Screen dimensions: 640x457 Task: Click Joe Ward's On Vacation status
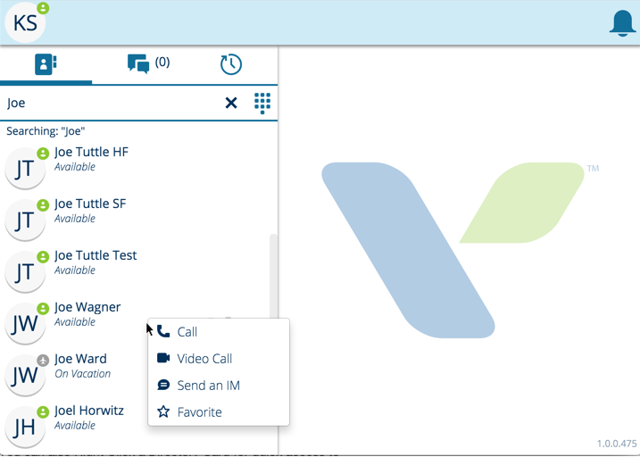point(82,374)
